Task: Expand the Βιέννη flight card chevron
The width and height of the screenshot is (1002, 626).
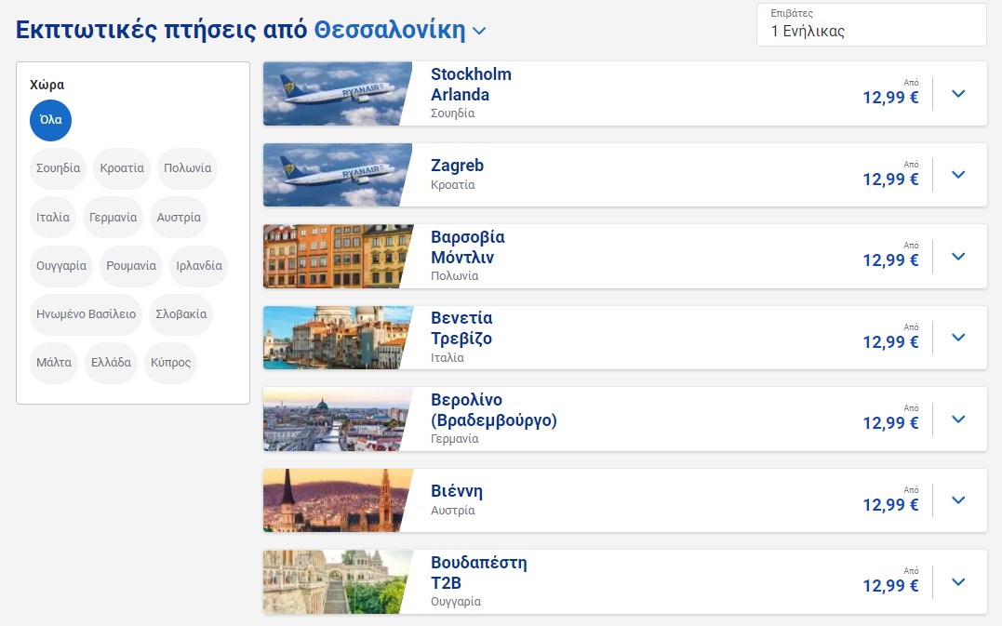Action: click(958, 500)
